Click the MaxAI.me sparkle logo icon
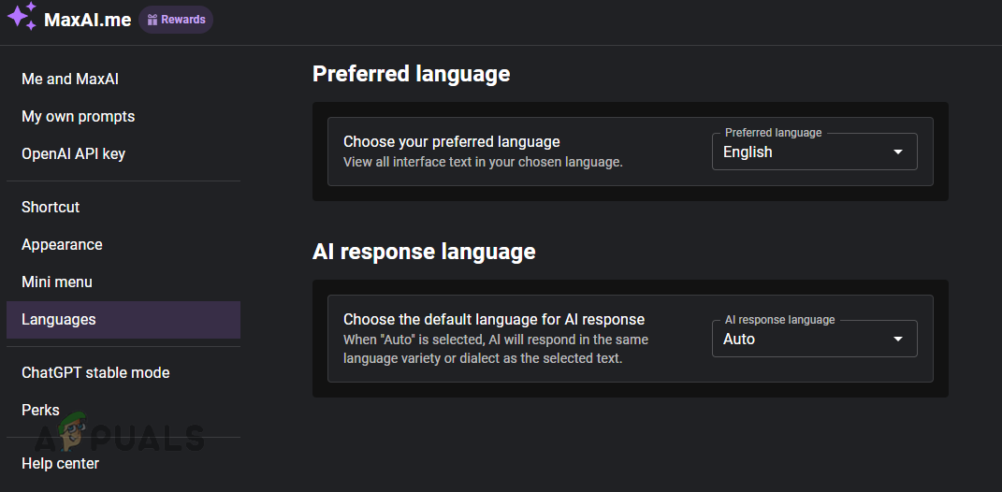This screenshot has height=492, width=1002. (x=22, y=19)
